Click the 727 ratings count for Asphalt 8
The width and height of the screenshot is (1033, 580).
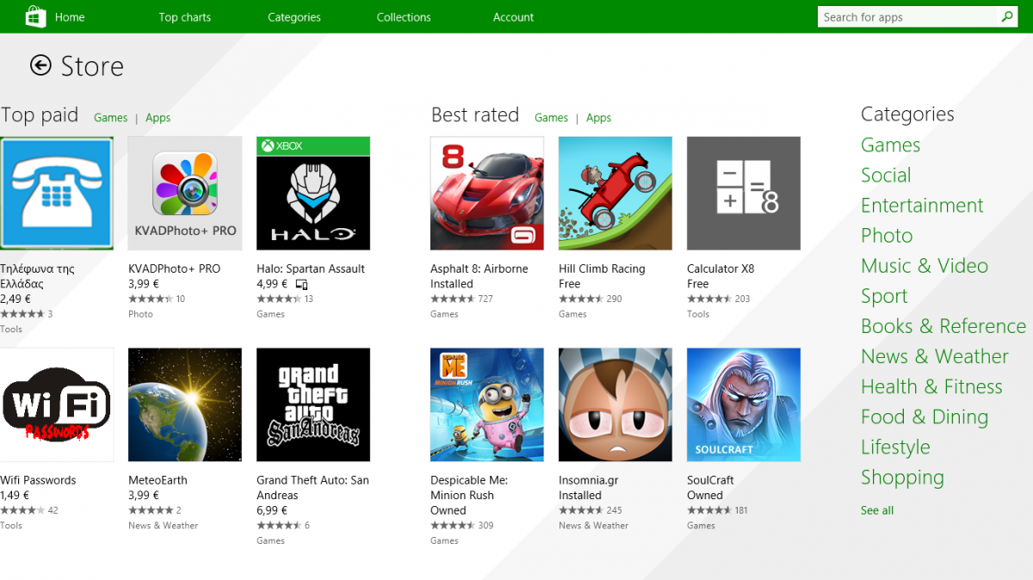(x=486, y=299)
